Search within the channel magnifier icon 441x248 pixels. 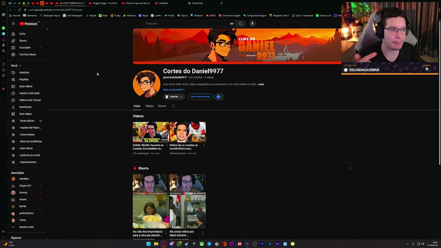[x=174, y=106]
